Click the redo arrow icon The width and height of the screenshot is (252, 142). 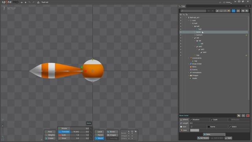(x=33, y=2)
